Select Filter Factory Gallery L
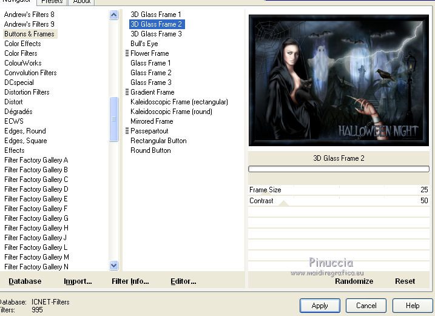The image size is (435, 316). [36, 247]
